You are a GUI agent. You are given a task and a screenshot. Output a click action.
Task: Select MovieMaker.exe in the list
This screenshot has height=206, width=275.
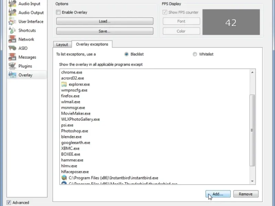click(x=76, y=113)
